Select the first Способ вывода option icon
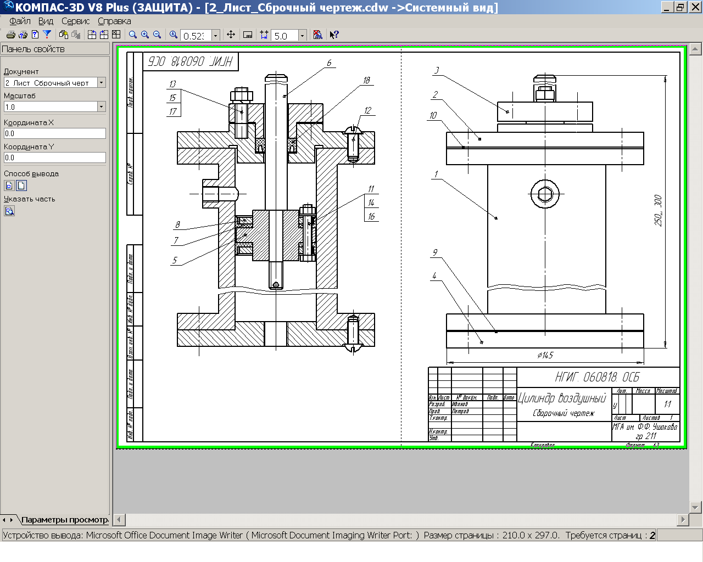The image size is (703, 562). coord(9,186)
